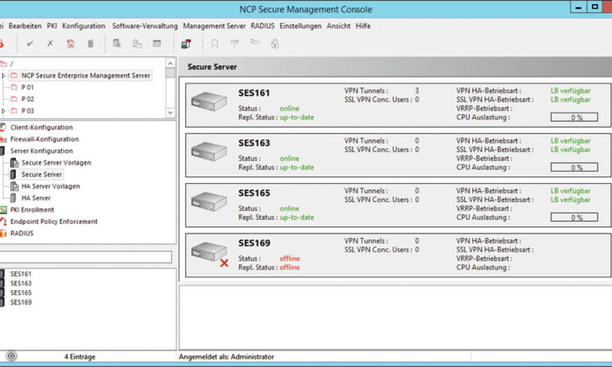Open the Konfiguration menu
612x367 pixels.
84,26
